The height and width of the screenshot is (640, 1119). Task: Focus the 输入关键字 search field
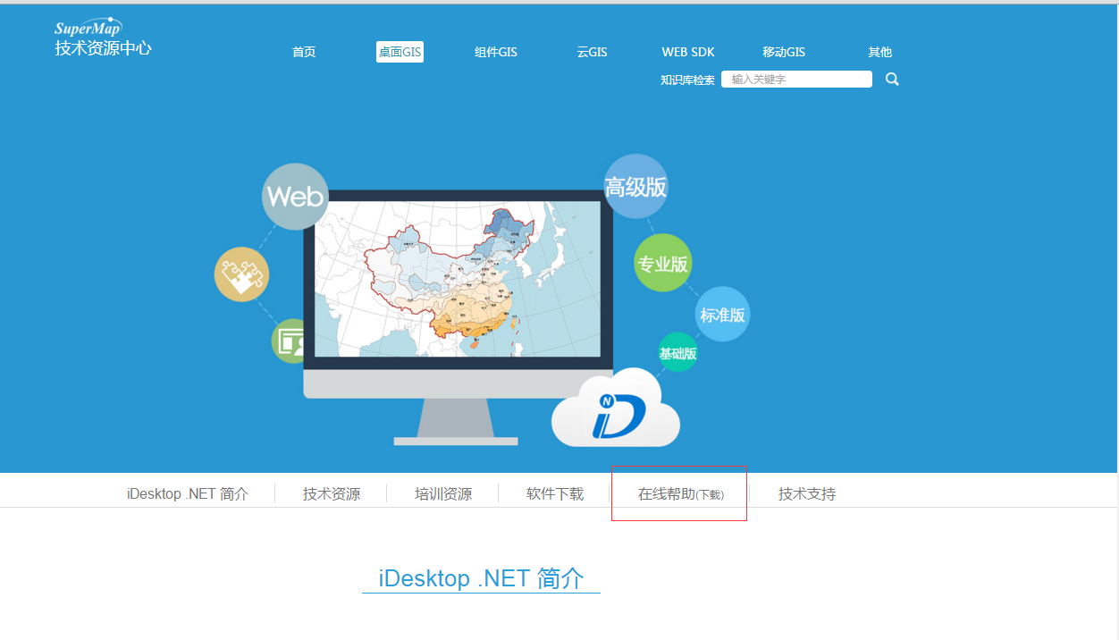[x=796, y=80]
